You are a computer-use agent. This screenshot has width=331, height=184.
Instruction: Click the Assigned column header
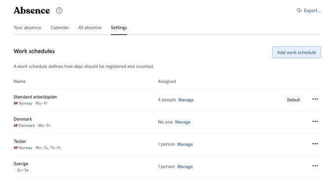(x=167, y=81)
